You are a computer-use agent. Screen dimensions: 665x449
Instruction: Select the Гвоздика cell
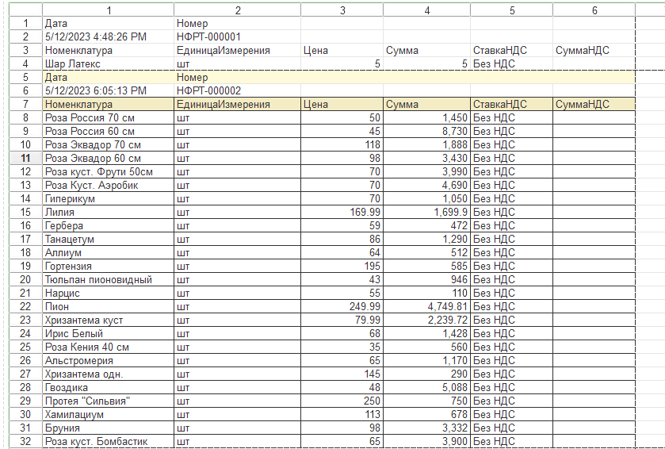click(x=108, y=387)
